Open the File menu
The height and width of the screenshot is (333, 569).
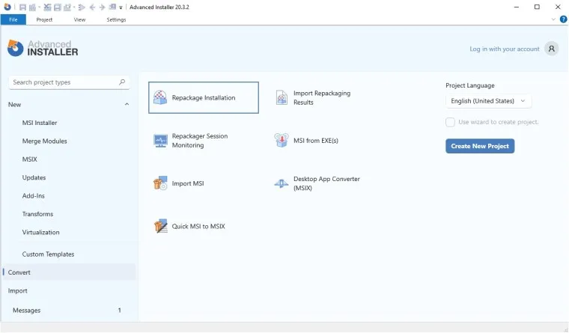13,19
